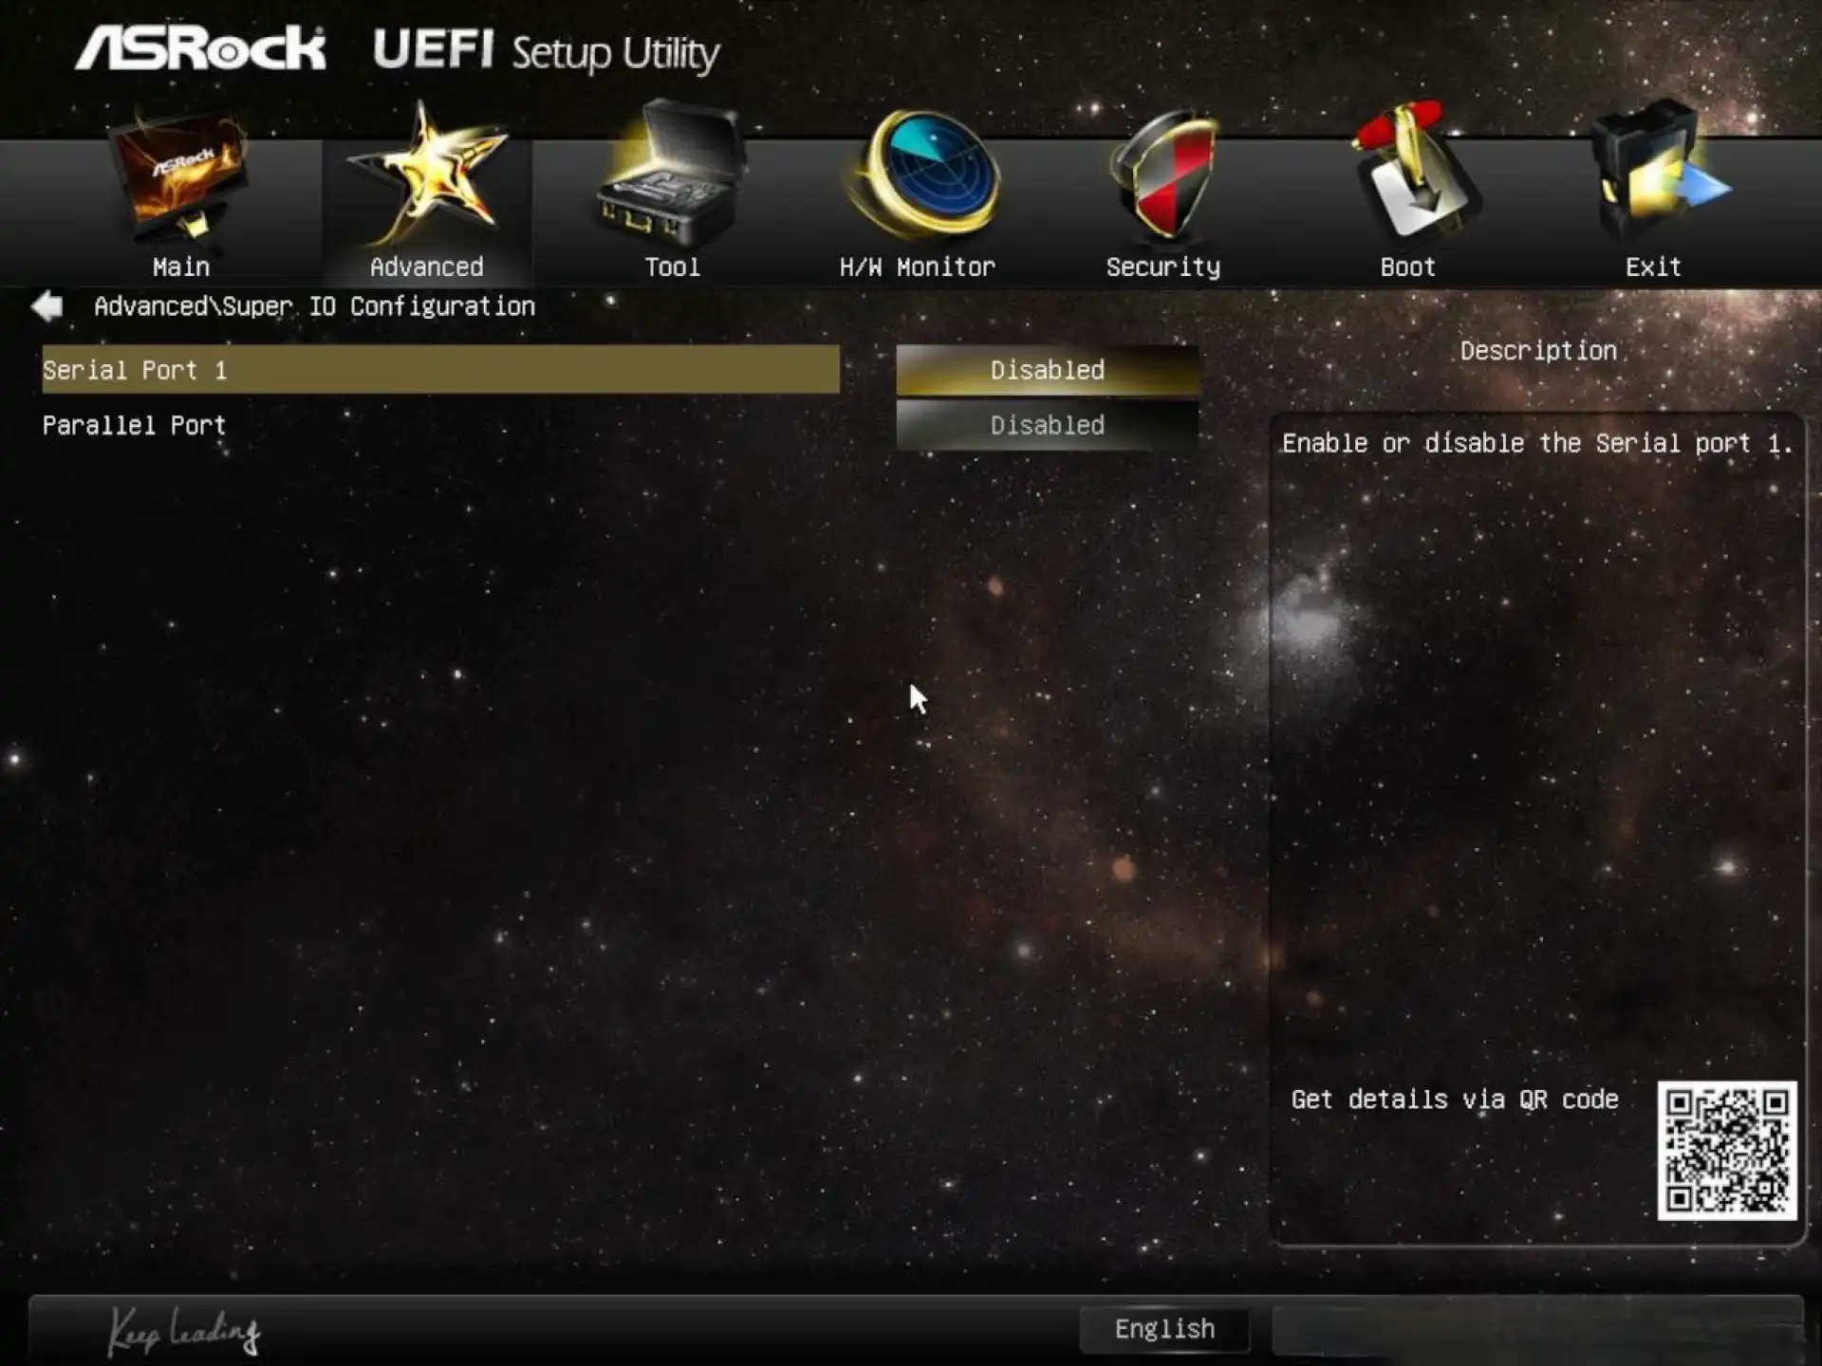Image resolution: width=1822 pixels, height=1366 pixels.
Task: Click the Exit tab label
Action: pyautogui.click(x=1652, y=268)
